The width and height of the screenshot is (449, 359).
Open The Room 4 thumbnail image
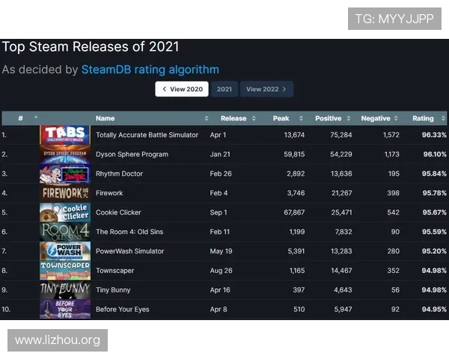(65, 232)
